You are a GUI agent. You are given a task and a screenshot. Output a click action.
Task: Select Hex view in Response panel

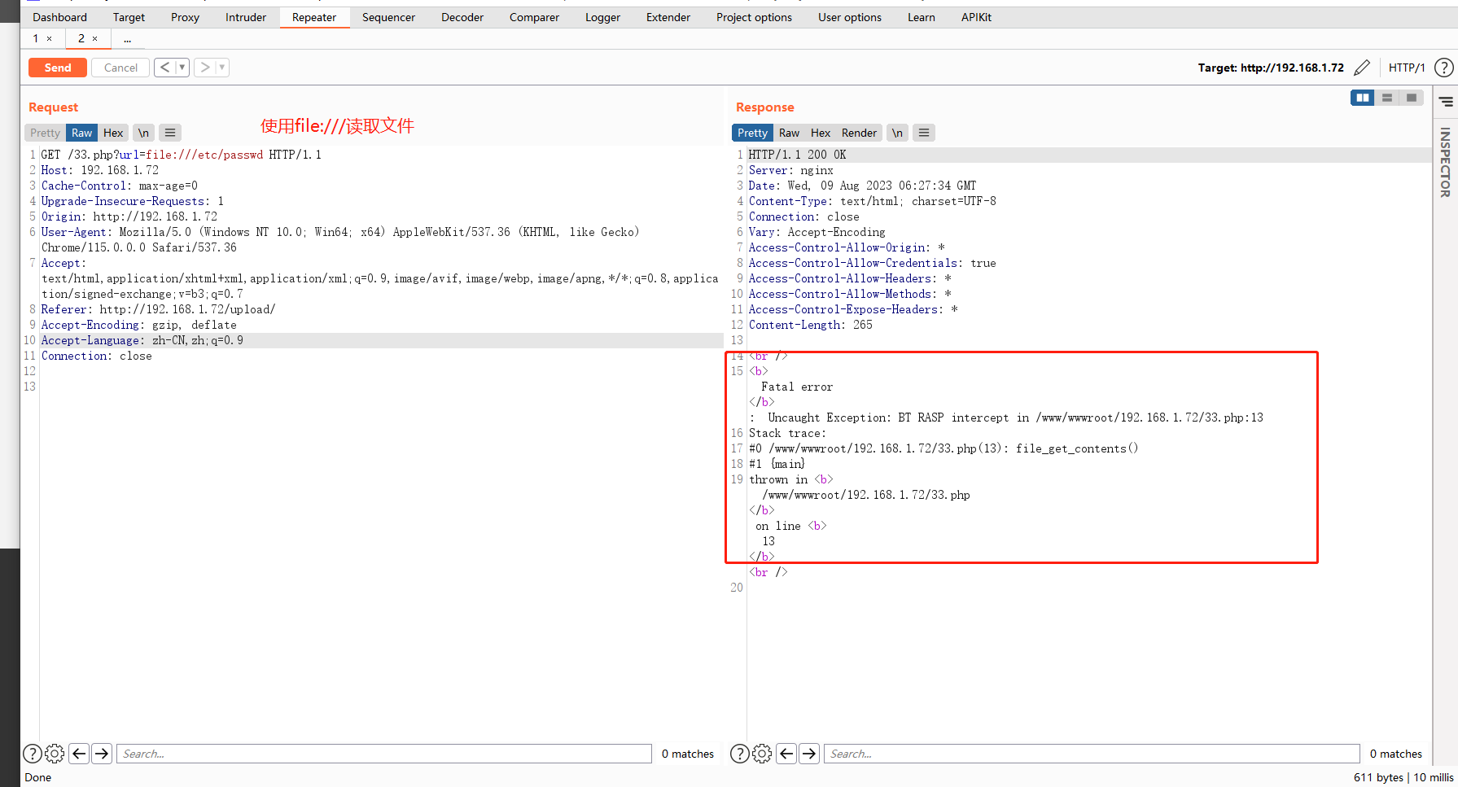click(821, 133)
